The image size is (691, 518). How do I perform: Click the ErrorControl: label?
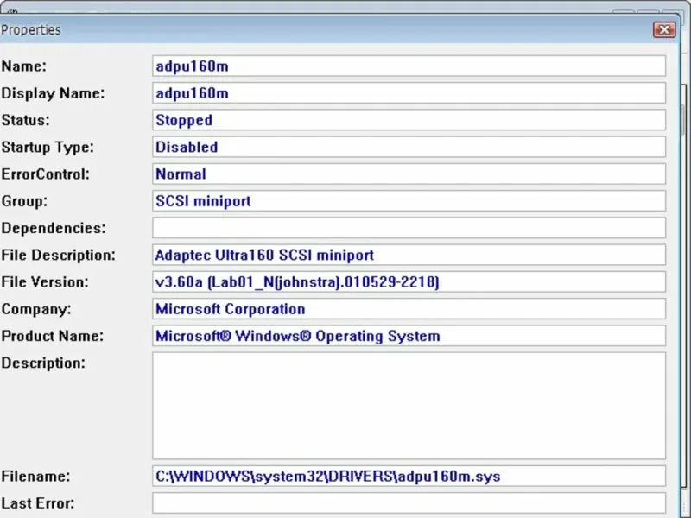46,174
